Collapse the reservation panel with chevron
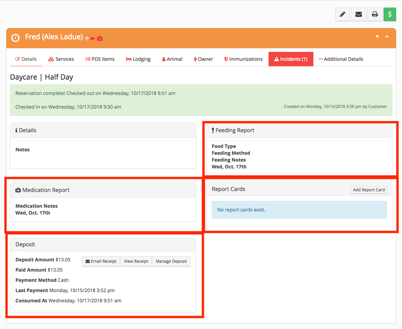The width and height of the screenshot is (402, 329). pos(387,37)
